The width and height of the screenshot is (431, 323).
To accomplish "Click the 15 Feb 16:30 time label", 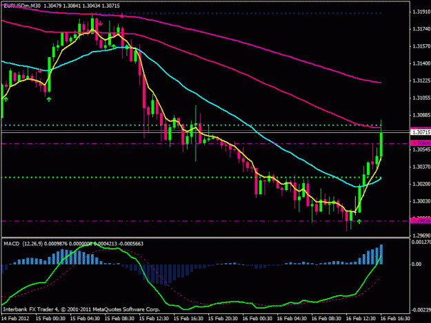I will 188,319.
